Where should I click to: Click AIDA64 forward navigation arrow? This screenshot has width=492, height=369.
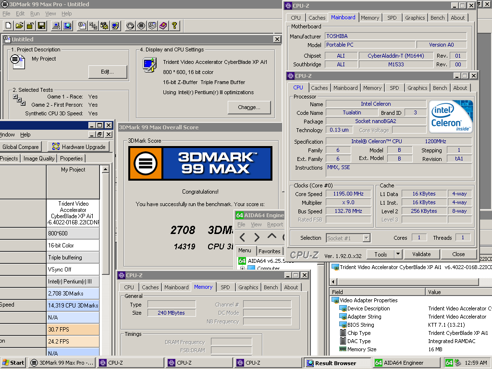257,237
